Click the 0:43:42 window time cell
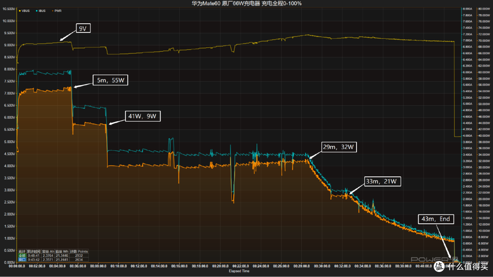The width and height of the screenshot is (493, 277). coord(34,259)
